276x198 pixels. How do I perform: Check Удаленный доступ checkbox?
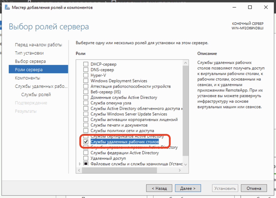86,158
